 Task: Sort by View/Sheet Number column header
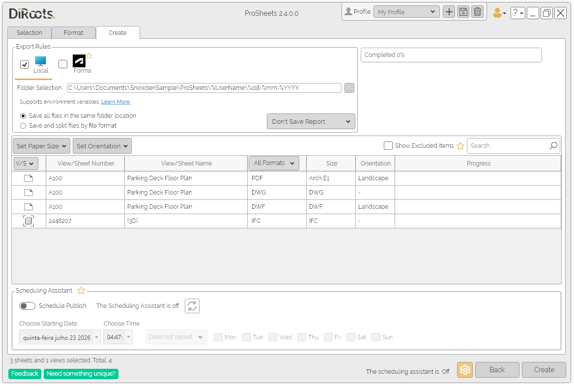[86, 164]
